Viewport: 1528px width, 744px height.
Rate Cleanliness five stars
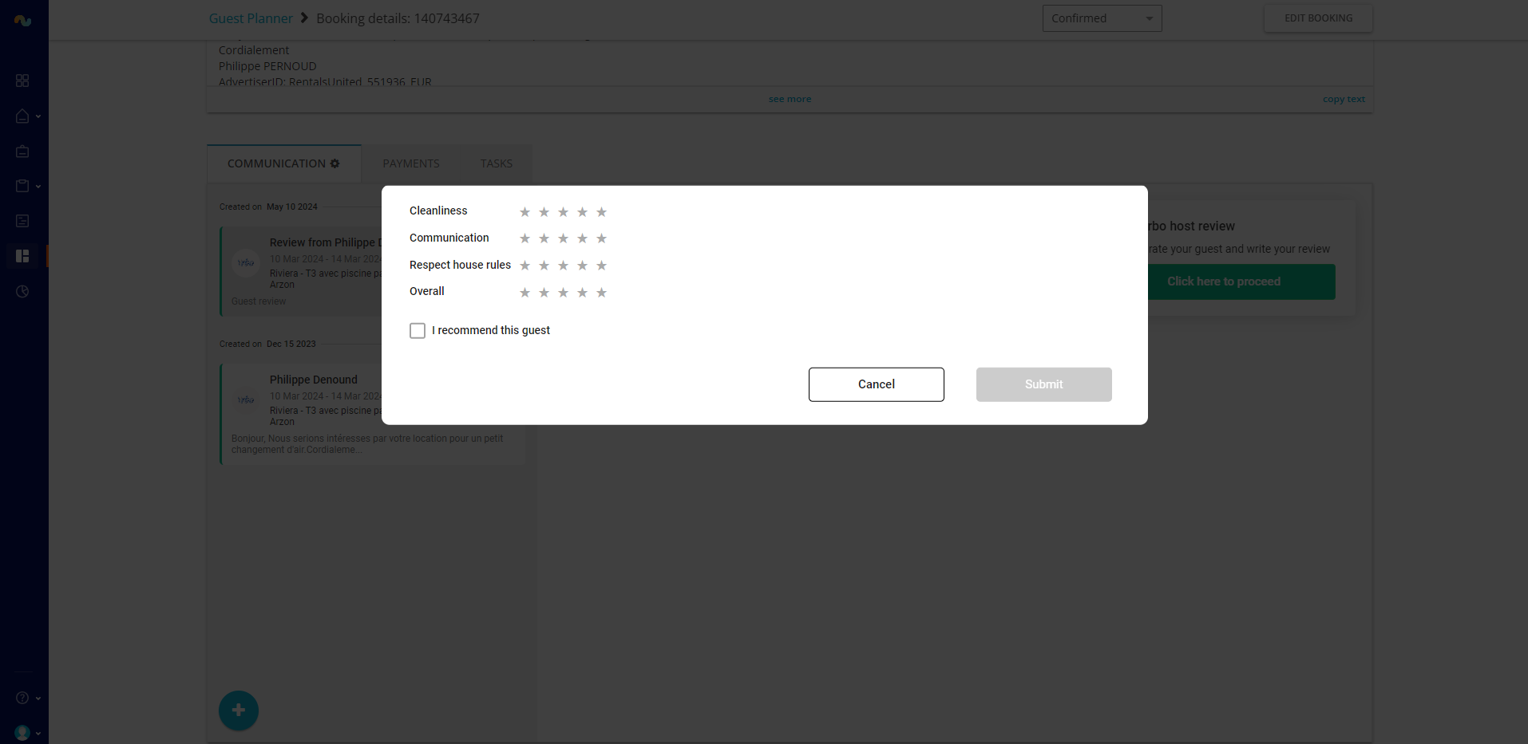click(601, 212)
